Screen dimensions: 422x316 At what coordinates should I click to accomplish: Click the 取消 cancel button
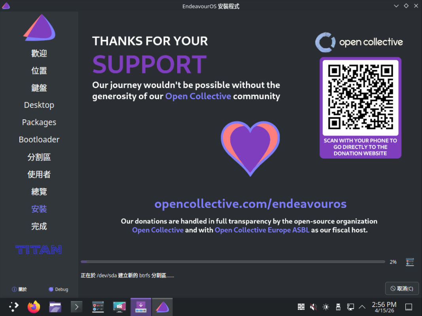click(x=402, y=289)
